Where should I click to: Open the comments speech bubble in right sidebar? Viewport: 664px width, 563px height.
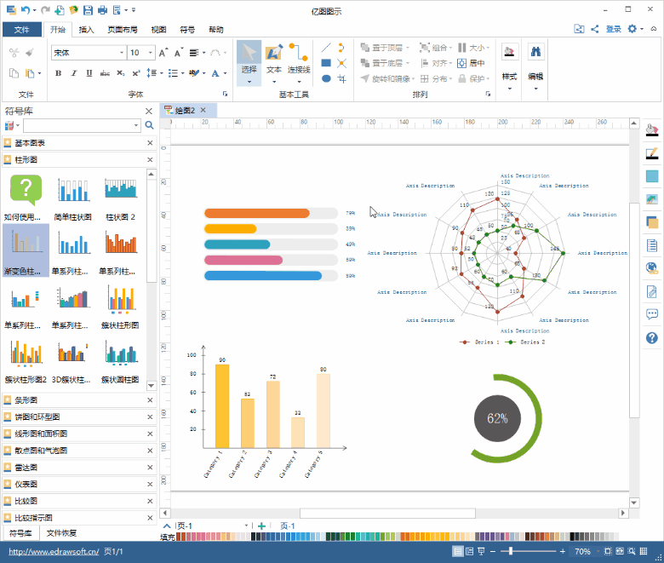click(x=652, y=314)
